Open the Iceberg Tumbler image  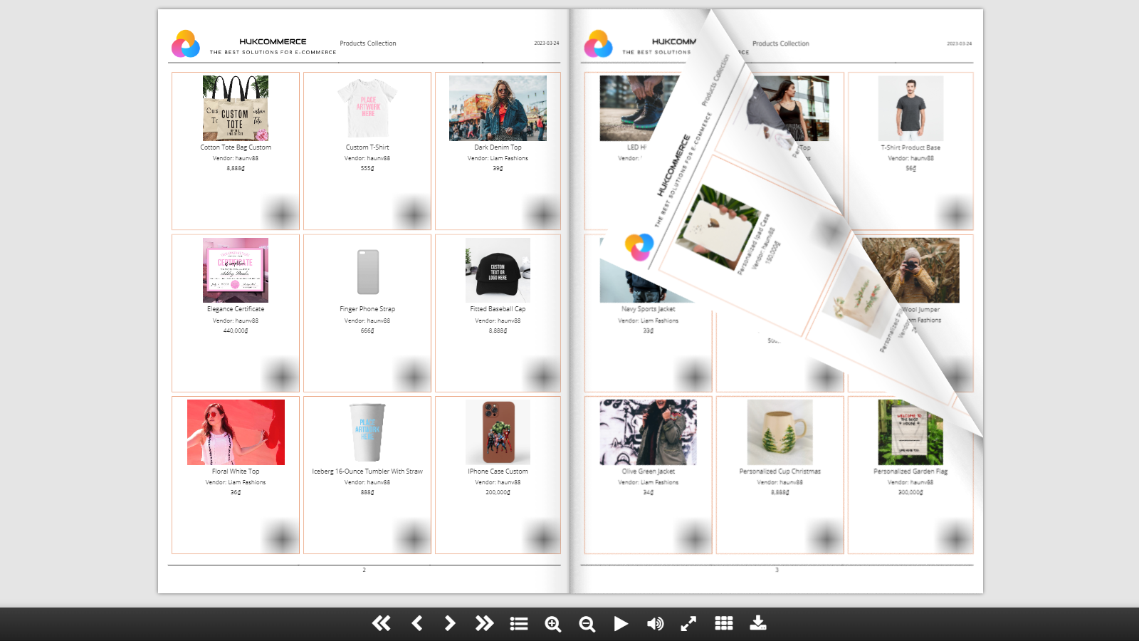click(367, 432)
